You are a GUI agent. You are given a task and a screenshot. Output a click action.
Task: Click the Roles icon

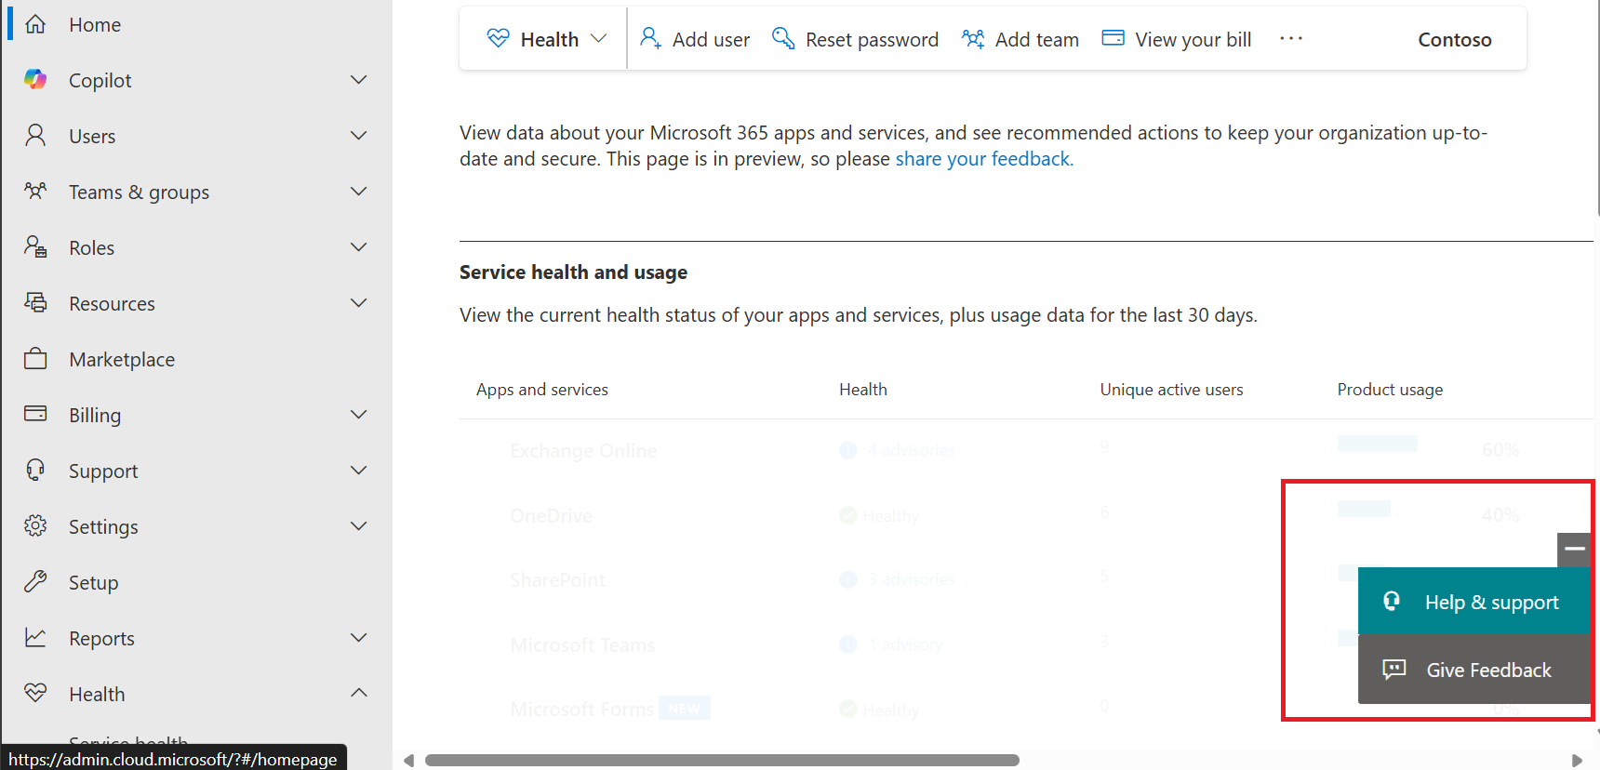[35, 247]
